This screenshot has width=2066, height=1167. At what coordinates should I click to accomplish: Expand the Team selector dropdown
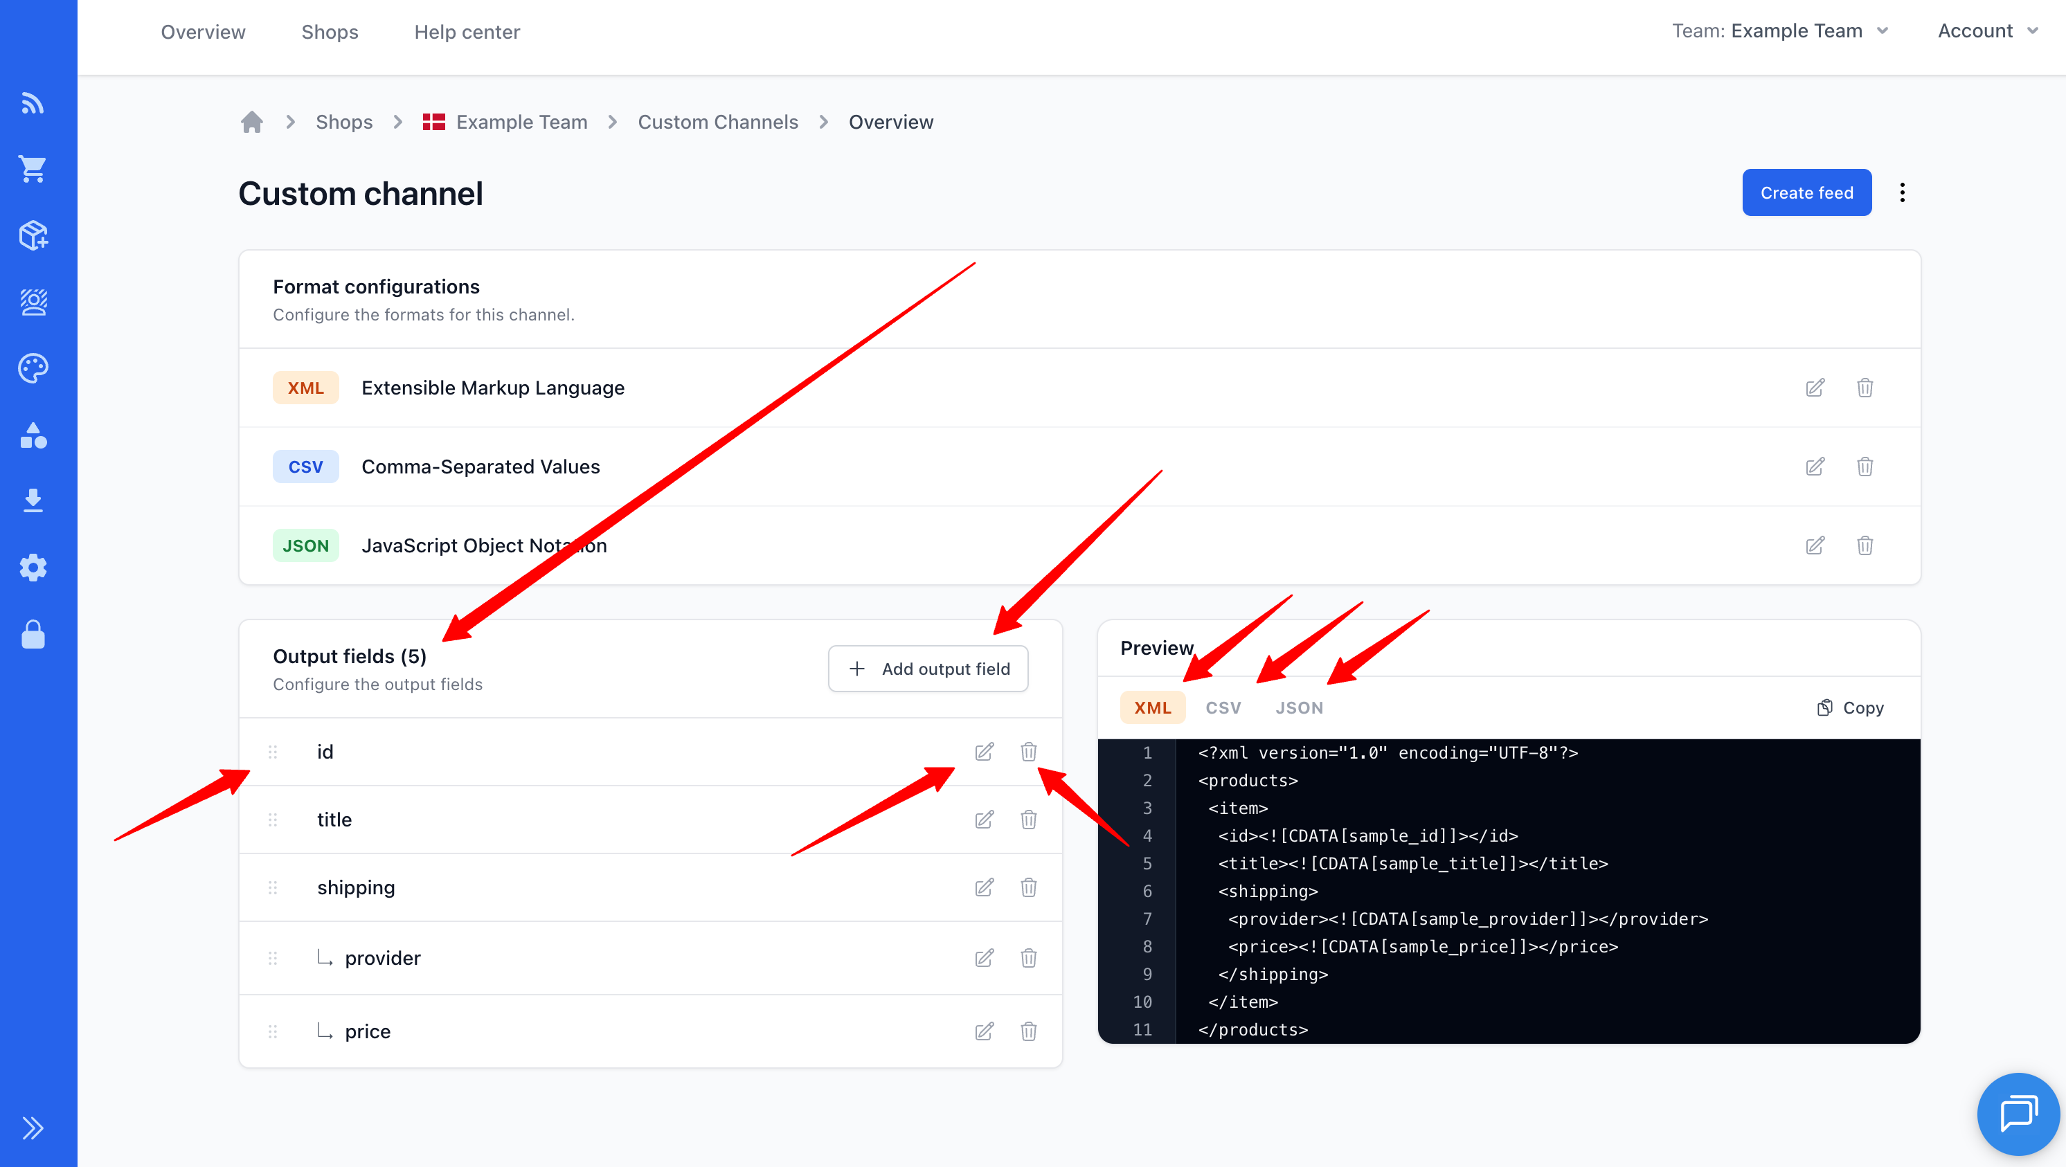point(1781,31)
